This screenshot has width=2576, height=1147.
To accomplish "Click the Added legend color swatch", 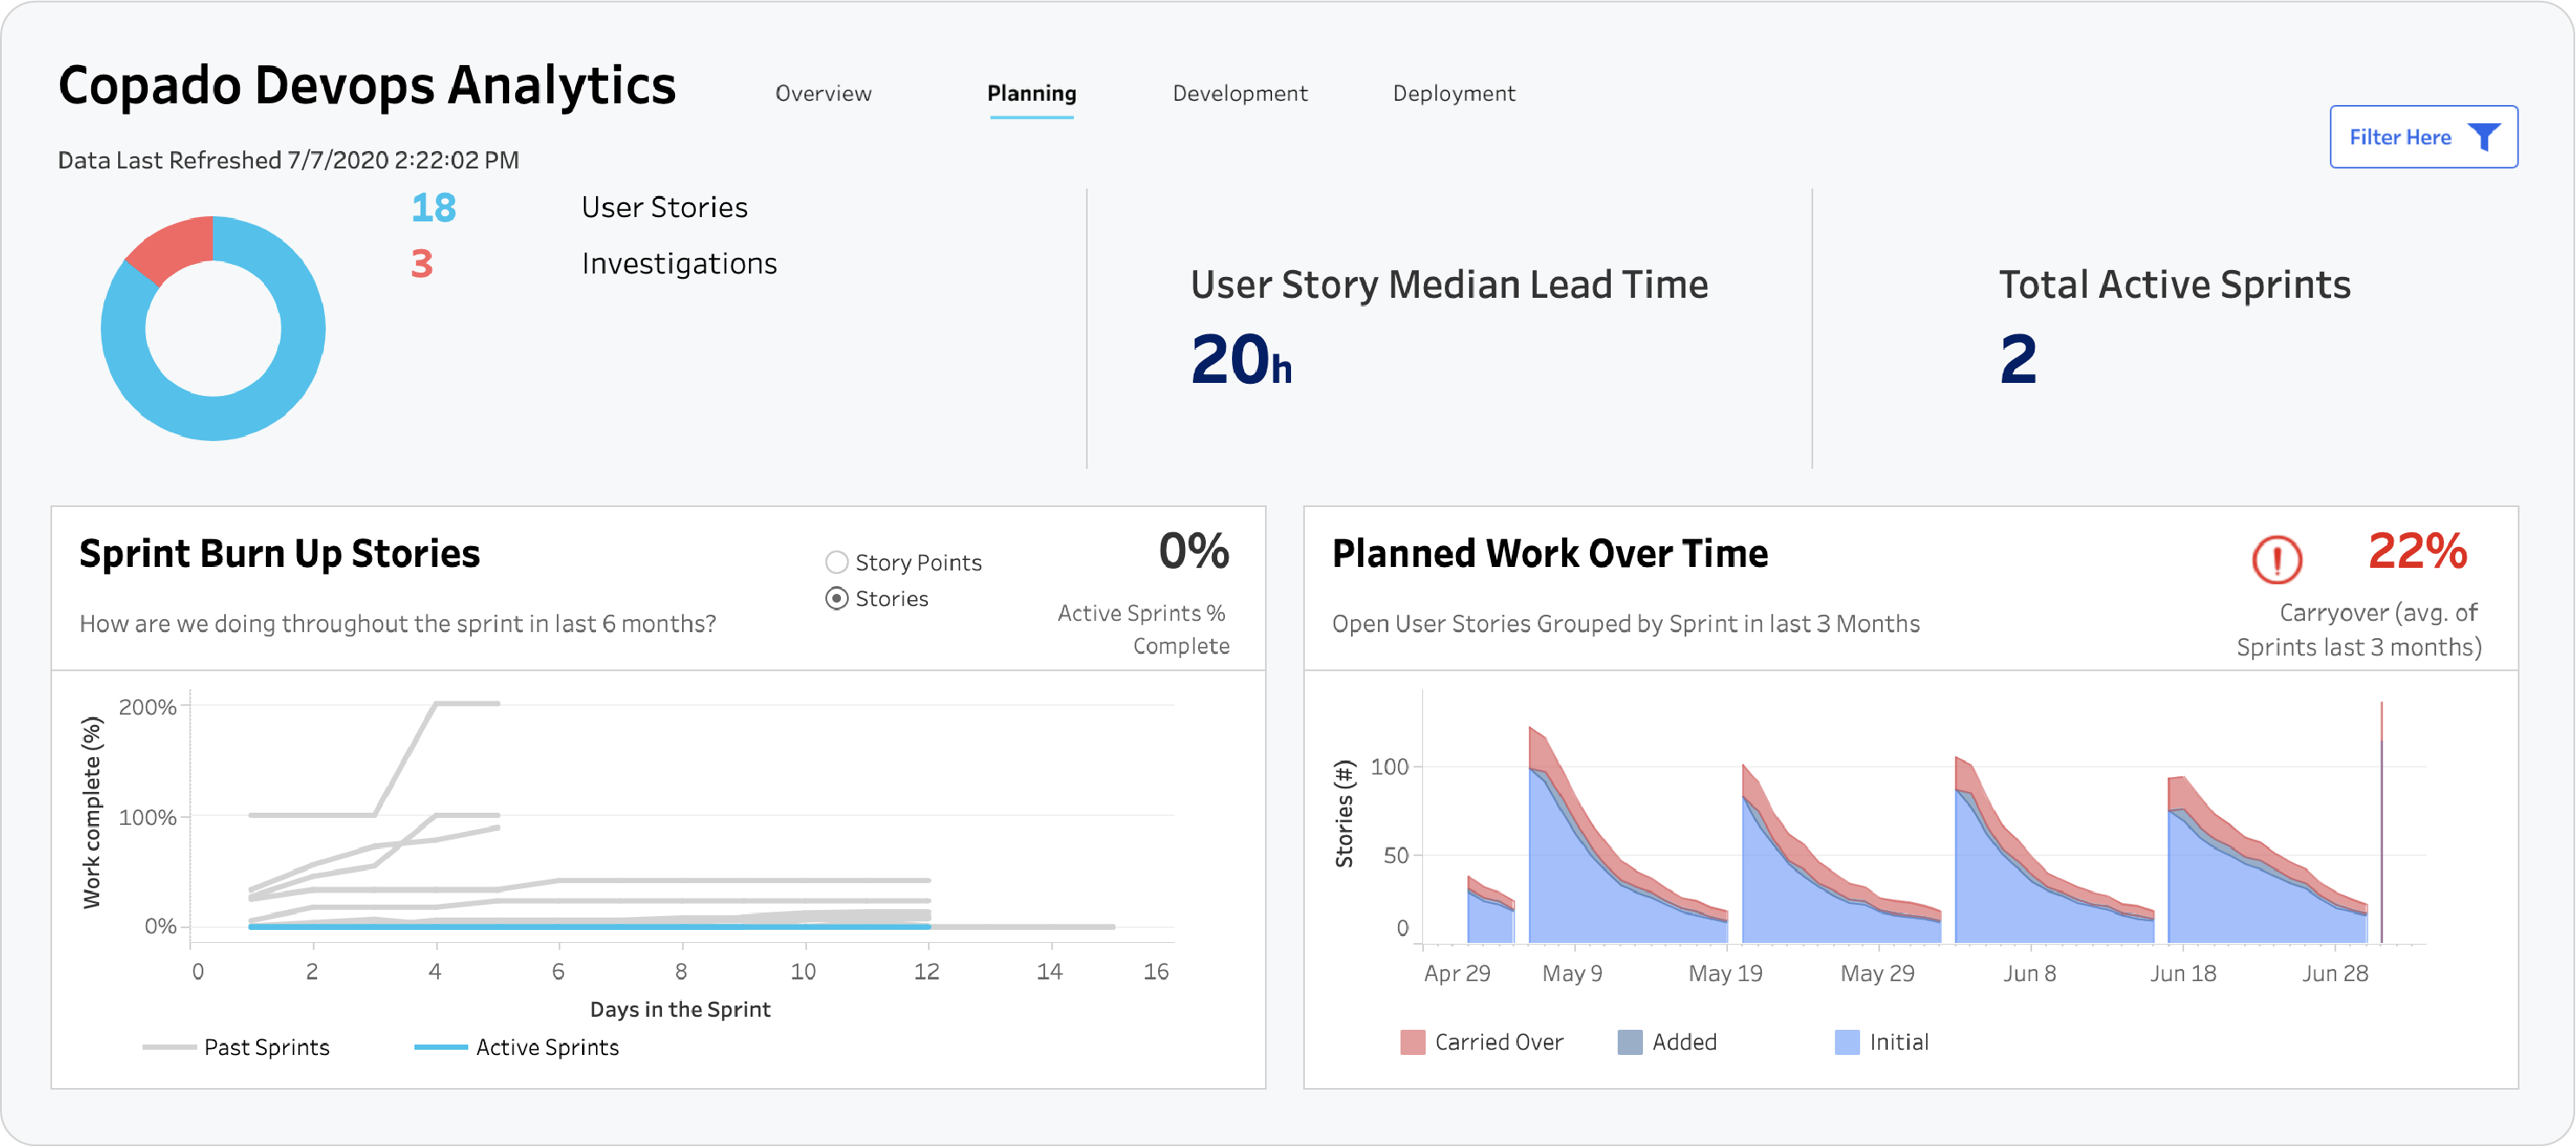I will point(1630,1042).
